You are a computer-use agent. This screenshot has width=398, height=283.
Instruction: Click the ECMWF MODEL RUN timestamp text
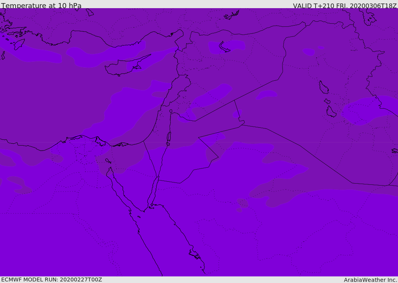[x=52, y=280]
